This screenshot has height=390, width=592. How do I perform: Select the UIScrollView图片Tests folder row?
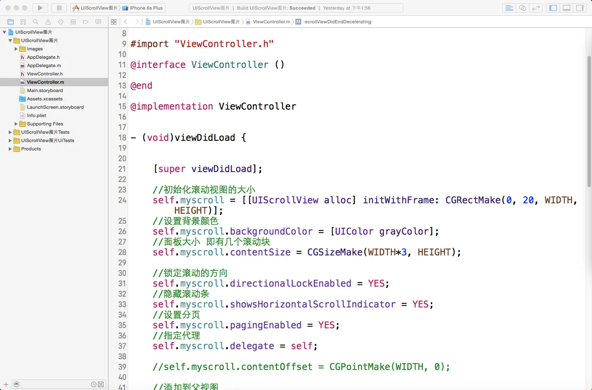pos(54,132)
